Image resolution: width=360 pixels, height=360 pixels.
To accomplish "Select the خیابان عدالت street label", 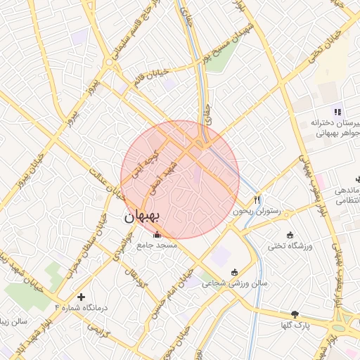I will (107, 184).
